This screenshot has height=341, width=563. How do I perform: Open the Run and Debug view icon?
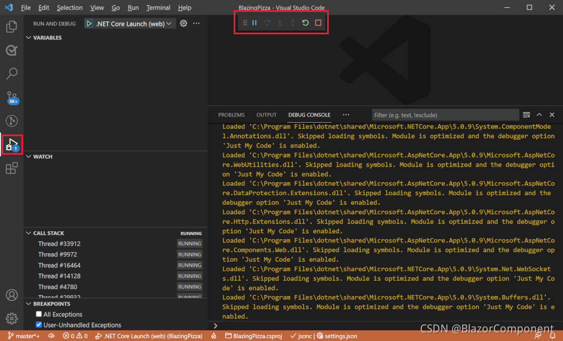[x=12, y=145]
